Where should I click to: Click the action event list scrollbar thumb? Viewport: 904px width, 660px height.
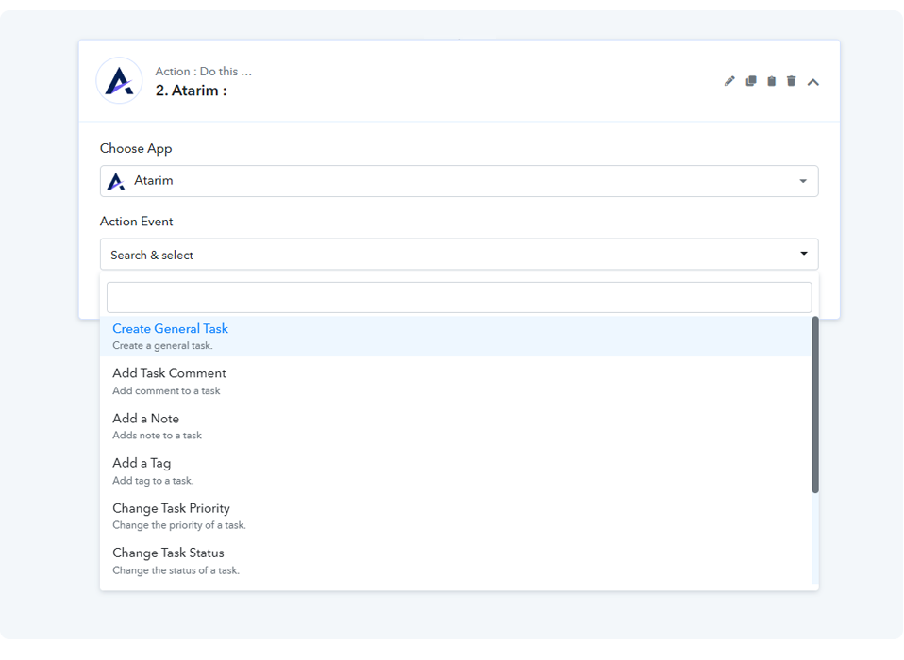click(x=814, y=404)
